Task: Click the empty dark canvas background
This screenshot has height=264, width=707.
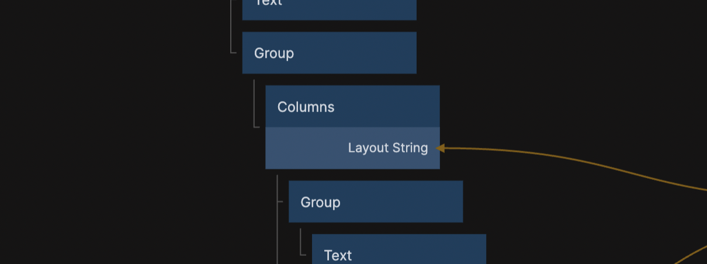Action: click(117, 146)
